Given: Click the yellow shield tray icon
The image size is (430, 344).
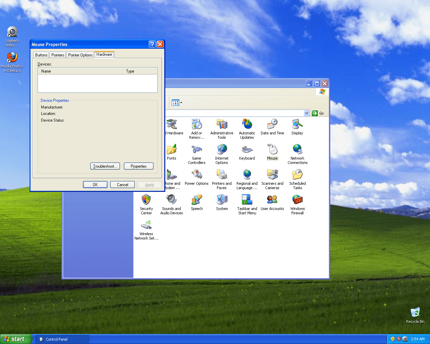Looking at the screenshot, I should (x=393, y=339).
